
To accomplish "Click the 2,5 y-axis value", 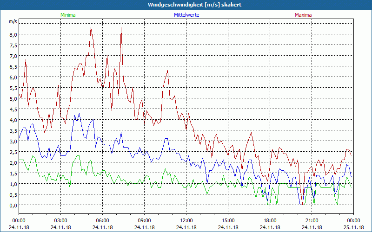I will (13, 152).
